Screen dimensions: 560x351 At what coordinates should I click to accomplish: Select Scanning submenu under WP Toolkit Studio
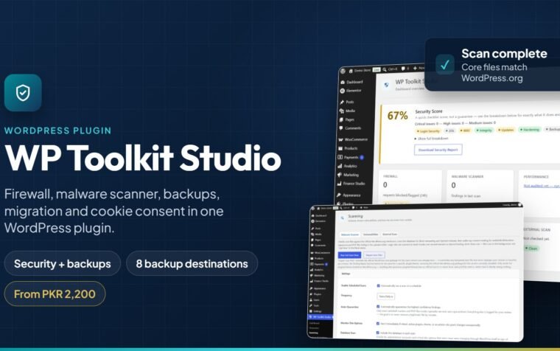pyautogui.click(x=314, y=333)
